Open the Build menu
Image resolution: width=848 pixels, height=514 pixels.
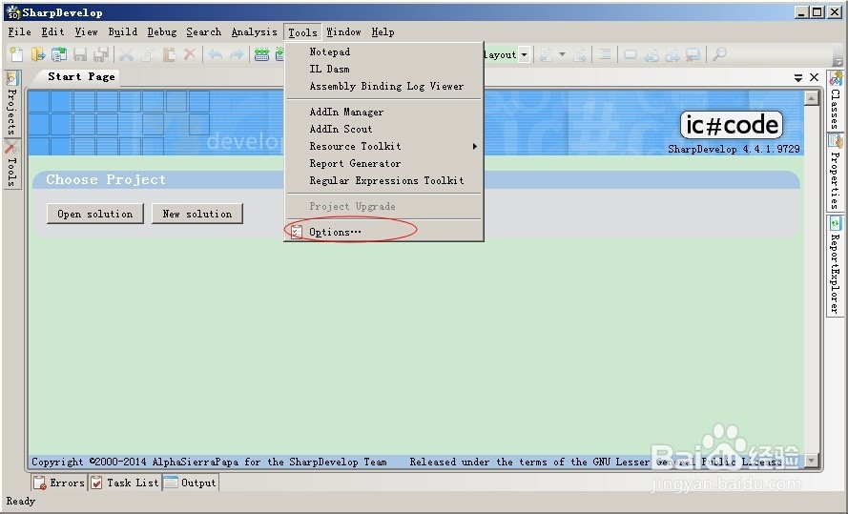coord(123,31)
